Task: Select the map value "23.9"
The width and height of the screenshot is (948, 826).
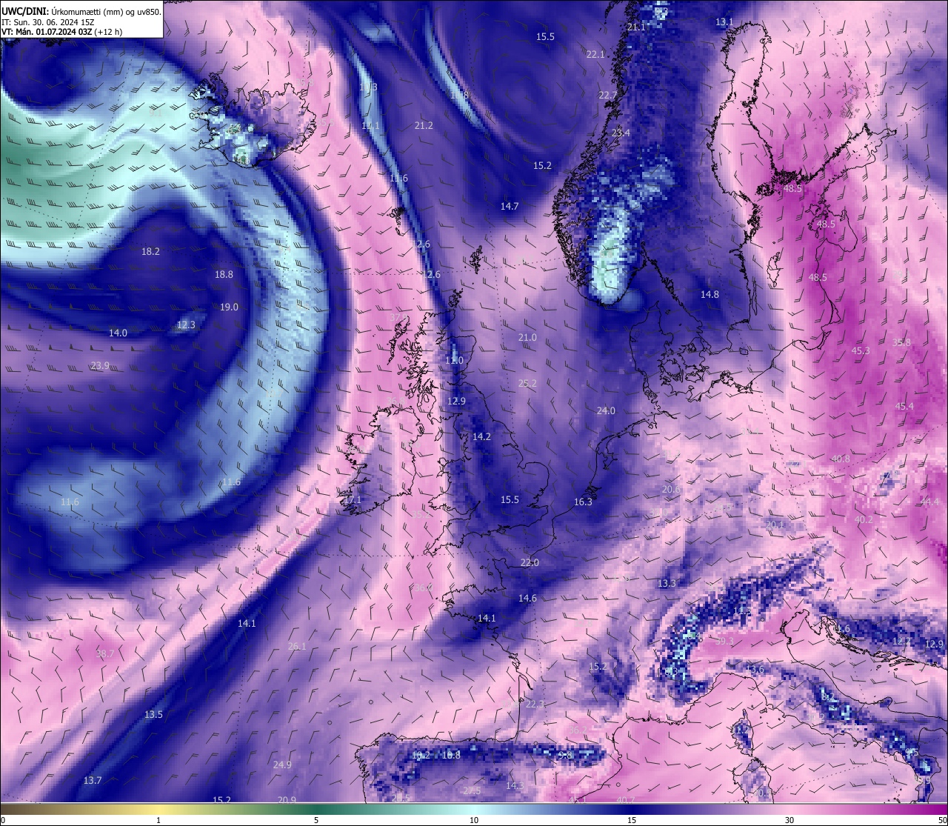Action: [x=100, y=366]
